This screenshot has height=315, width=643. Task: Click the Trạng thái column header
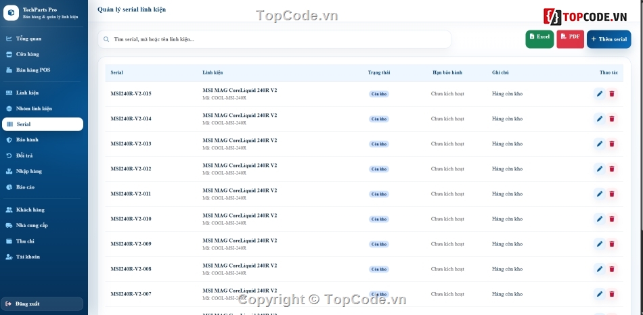tap(379, 72)
